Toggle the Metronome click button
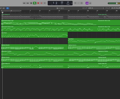 pyautogui.click(x=90, y=3)
